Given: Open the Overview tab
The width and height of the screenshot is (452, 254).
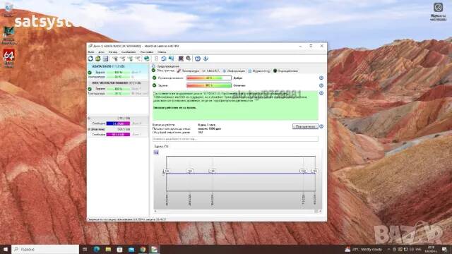Looking at the screenshot, I should (x=163, y=71).
